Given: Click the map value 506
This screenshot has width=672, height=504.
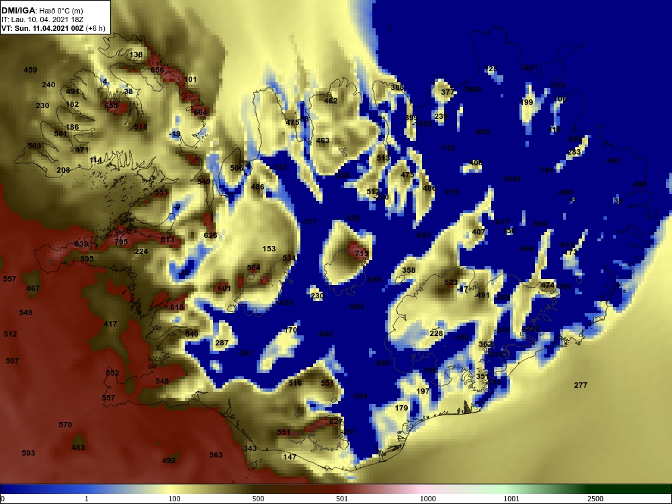Looking at the screenshot, I should click(237, 168).
